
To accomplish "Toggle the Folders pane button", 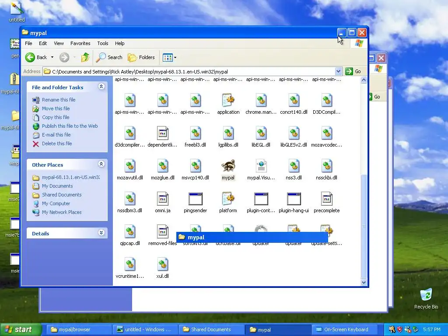I will coord(141,57).
